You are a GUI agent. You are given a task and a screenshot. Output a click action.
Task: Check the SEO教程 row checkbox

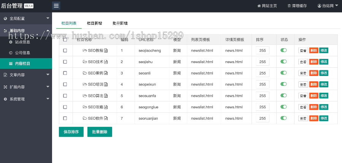(65, 51)
